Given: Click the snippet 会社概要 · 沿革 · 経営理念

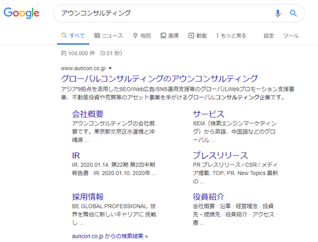Looking at the screenshot, I should coord(235,214).
